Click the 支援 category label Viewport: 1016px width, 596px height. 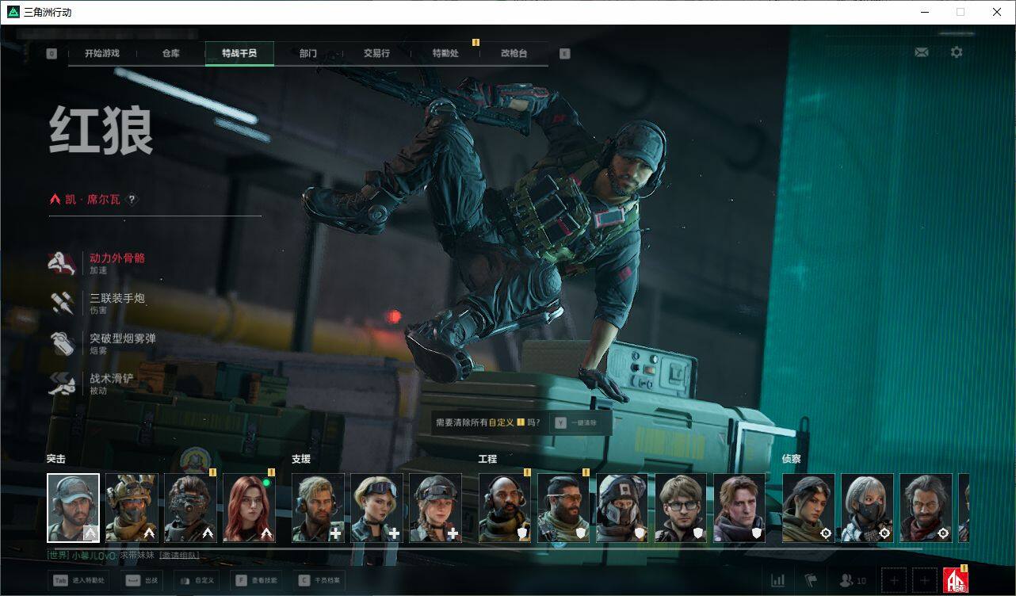301,459
